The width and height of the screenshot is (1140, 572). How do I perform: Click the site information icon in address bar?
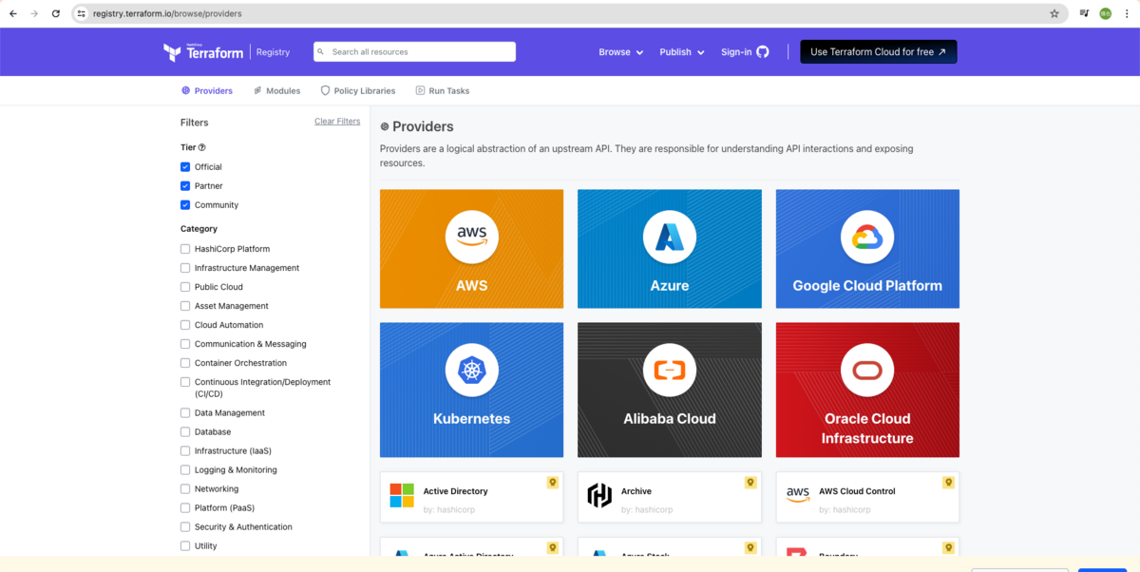pos(82,14)
